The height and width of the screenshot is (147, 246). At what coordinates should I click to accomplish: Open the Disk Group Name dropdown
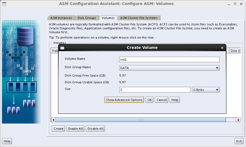coord(169,68)
